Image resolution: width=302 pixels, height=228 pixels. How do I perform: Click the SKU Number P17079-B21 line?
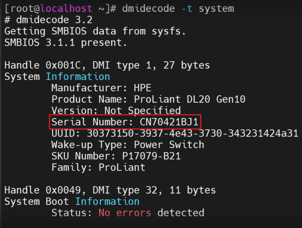(116, 156)
